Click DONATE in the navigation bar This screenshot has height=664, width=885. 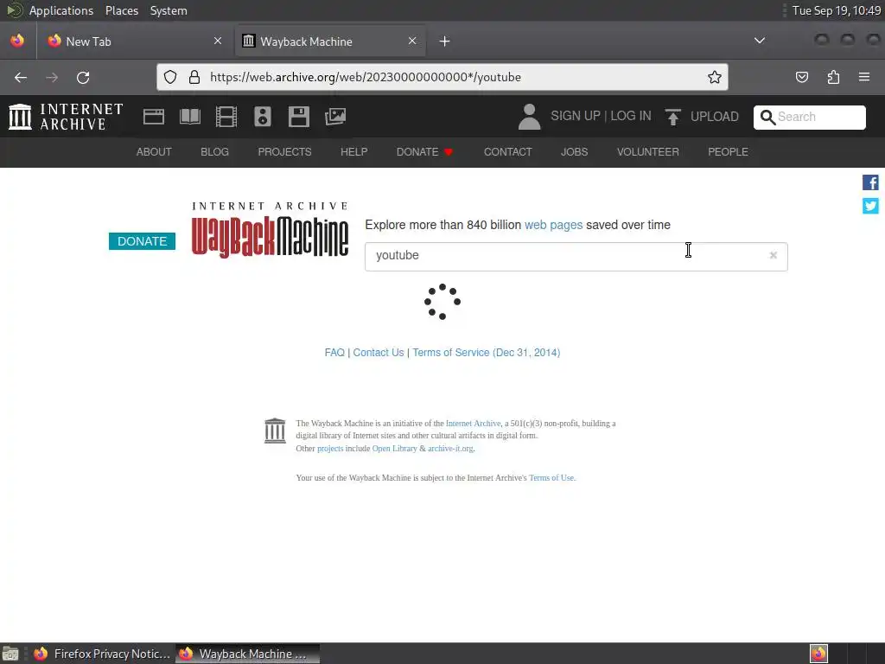click(424, 152)
